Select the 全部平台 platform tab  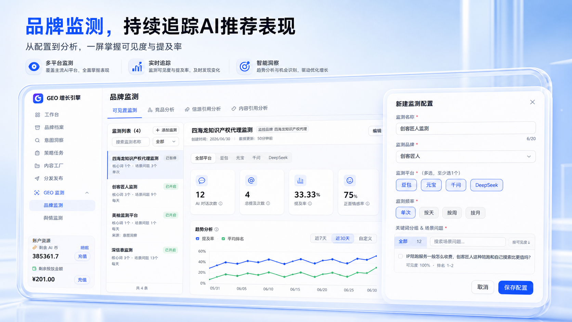coord(203,158)
